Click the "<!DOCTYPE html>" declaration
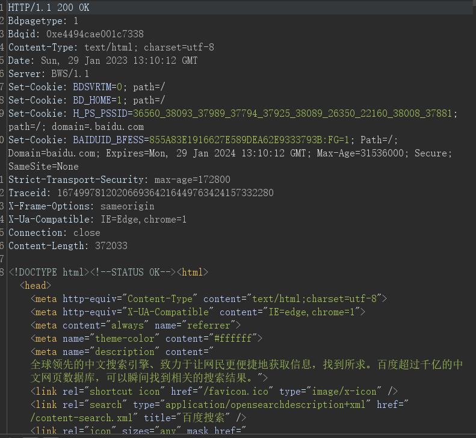This screenshot has width=476, height=438. click(49, 272)
